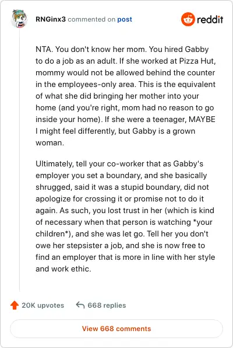
Task: Open RNGinx3's avatar image
Action: pos(19,19)
